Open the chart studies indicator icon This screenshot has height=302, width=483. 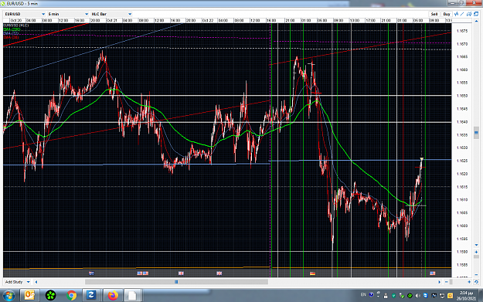pyautogui.click(x=457, y=14)
